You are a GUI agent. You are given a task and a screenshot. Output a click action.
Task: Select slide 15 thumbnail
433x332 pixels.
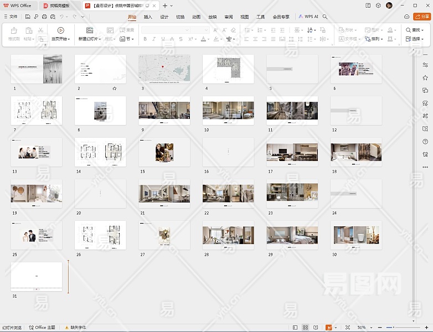coord(164,152)
